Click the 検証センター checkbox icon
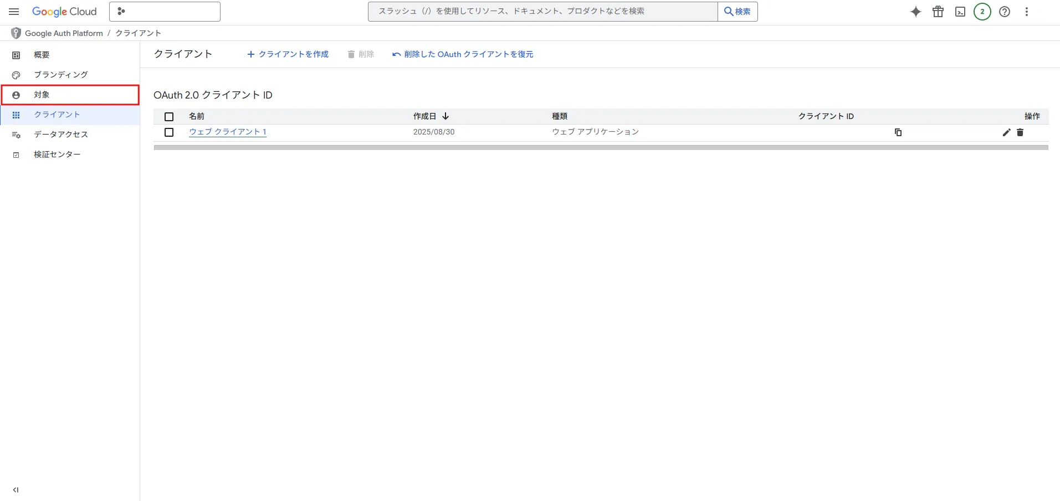 pyautogui.click(x=16, y=155)
